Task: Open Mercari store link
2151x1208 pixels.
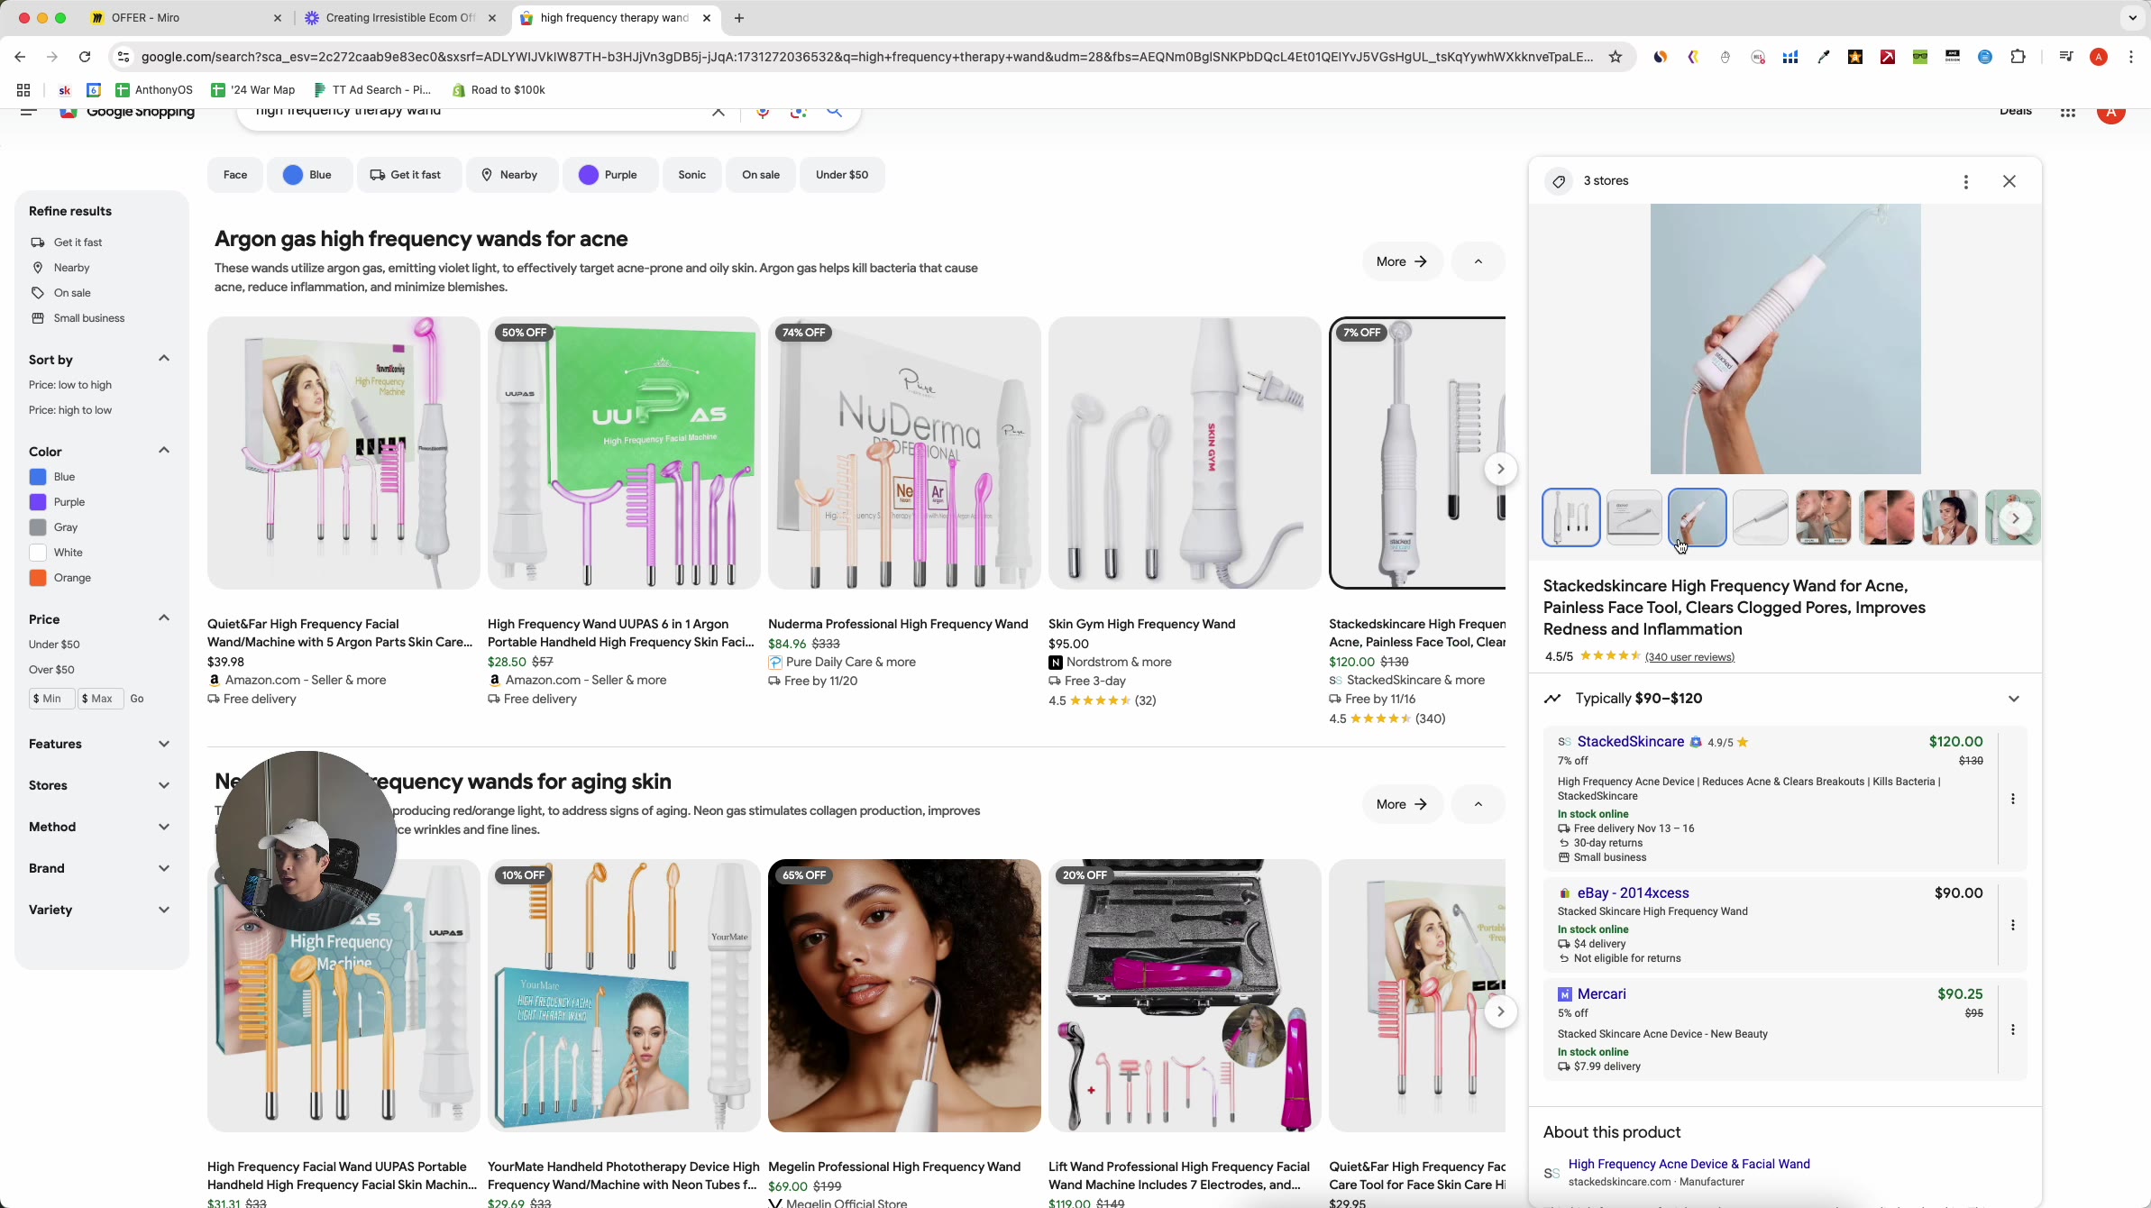Action: [x=1601, y=994]
